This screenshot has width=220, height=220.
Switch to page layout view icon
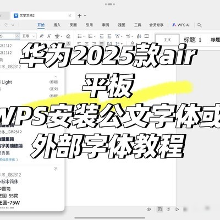coord(159,209)
